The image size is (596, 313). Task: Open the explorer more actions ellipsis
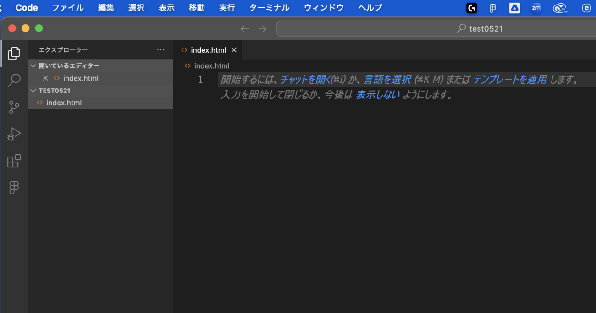(160, 50)
